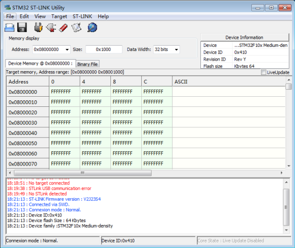Select address row 0x08000030
Image resolution: width=295 pixels, height=248 pixels.
point(28,123)
